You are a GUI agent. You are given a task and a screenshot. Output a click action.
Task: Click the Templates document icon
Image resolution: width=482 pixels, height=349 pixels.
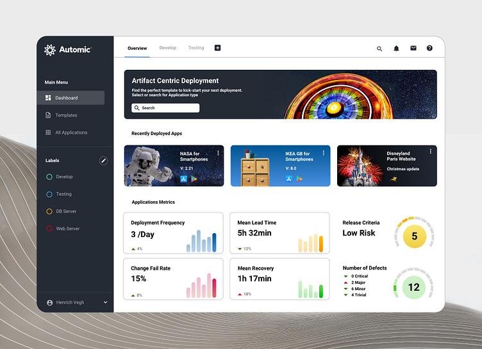click(48, 115)
